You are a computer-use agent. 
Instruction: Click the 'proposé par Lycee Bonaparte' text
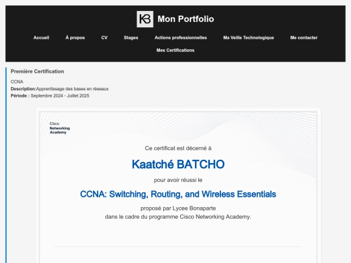178,208
